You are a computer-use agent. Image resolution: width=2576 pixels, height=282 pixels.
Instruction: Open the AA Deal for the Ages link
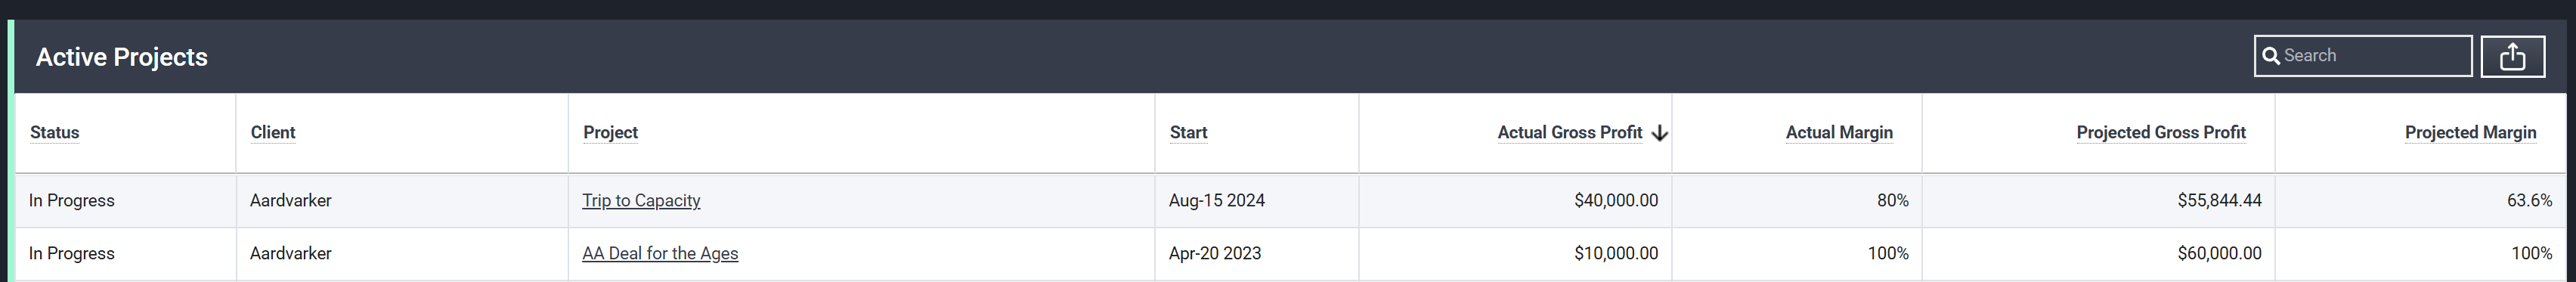(660, 253)
